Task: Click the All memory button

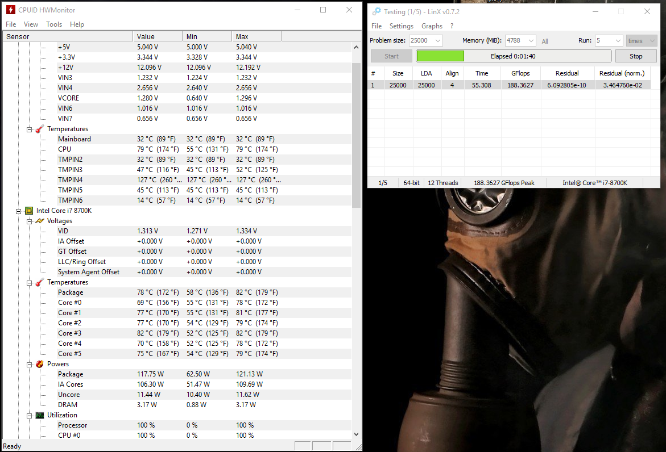Action: tap(544, 41)
